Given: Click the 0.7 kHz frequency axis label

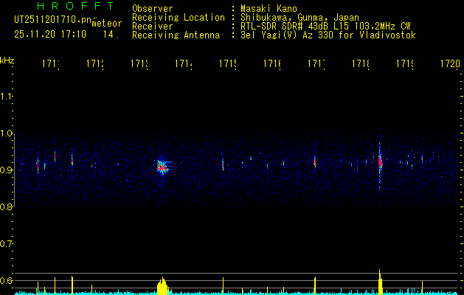Looking at the screenshot, I should click(6, 244).
